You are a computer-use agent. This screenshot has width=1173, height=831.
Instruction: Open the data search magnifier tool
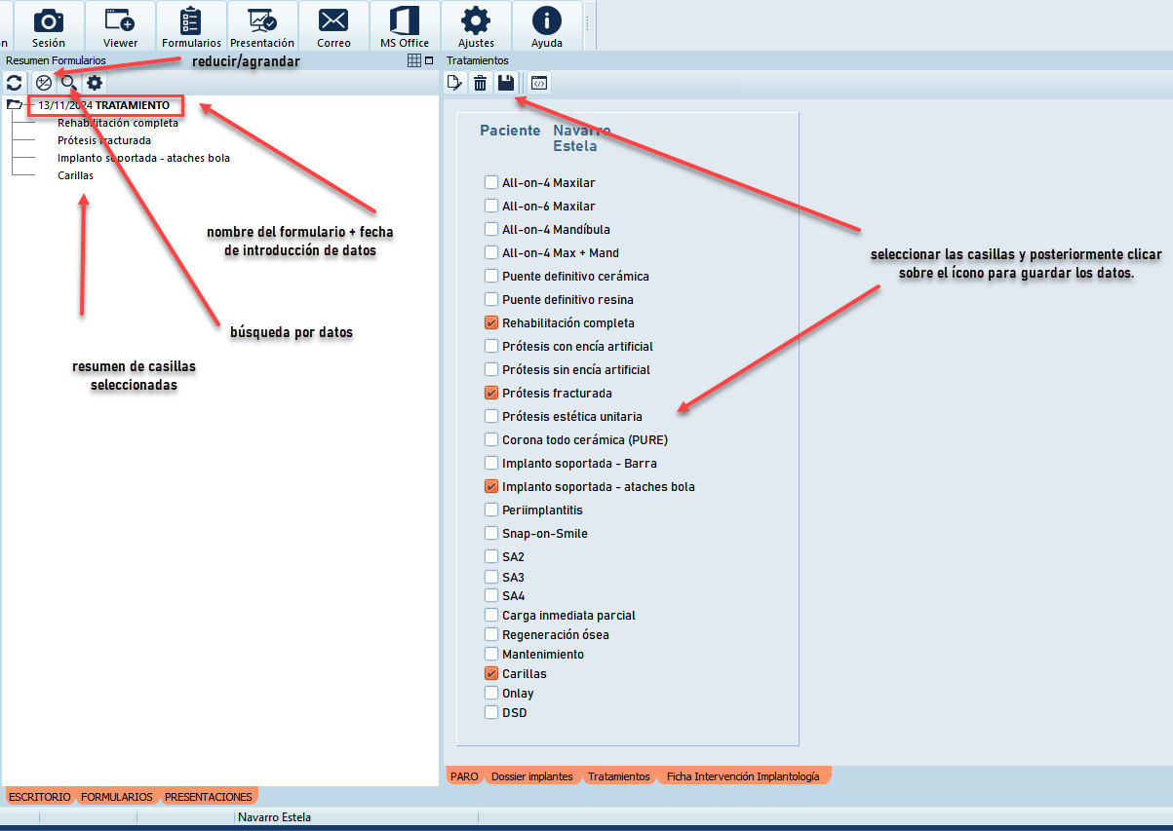pos(68,83)
